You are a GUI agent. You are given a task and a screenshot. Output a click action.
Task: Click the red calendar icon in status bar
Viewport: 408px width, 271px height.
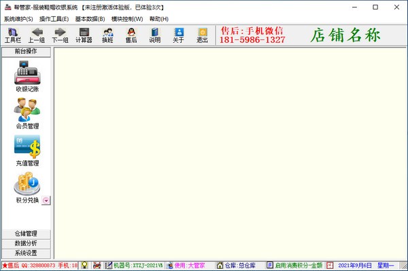pos(330,266)
